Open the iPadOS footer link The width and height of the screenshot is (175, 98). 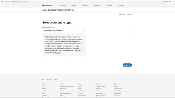click(x=44, y=89)
